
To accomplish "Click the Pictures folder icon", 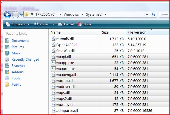I will tap(7, 47).
